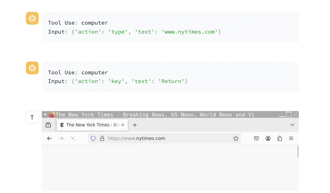330x193 pixels.
Task: Click the T user avatar
Action: click(32, 117)
